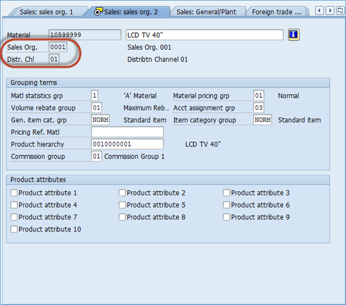Click the Commission group field

click(x=96, y=156)
